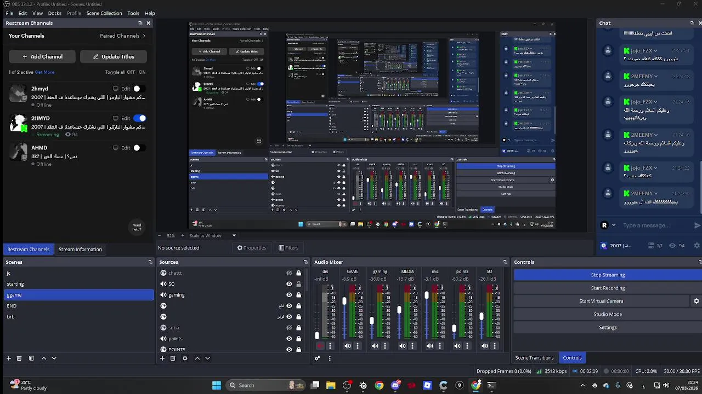Adjust the points volume fader
Screen dimensions: 702x394
click(x=454, y=329)
